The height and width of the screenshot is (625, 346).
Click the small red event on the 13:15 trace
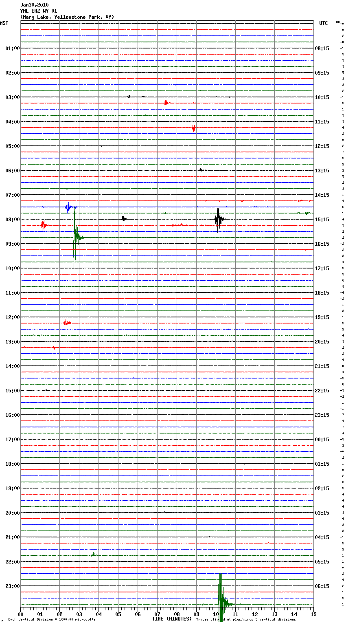[55, 348]
